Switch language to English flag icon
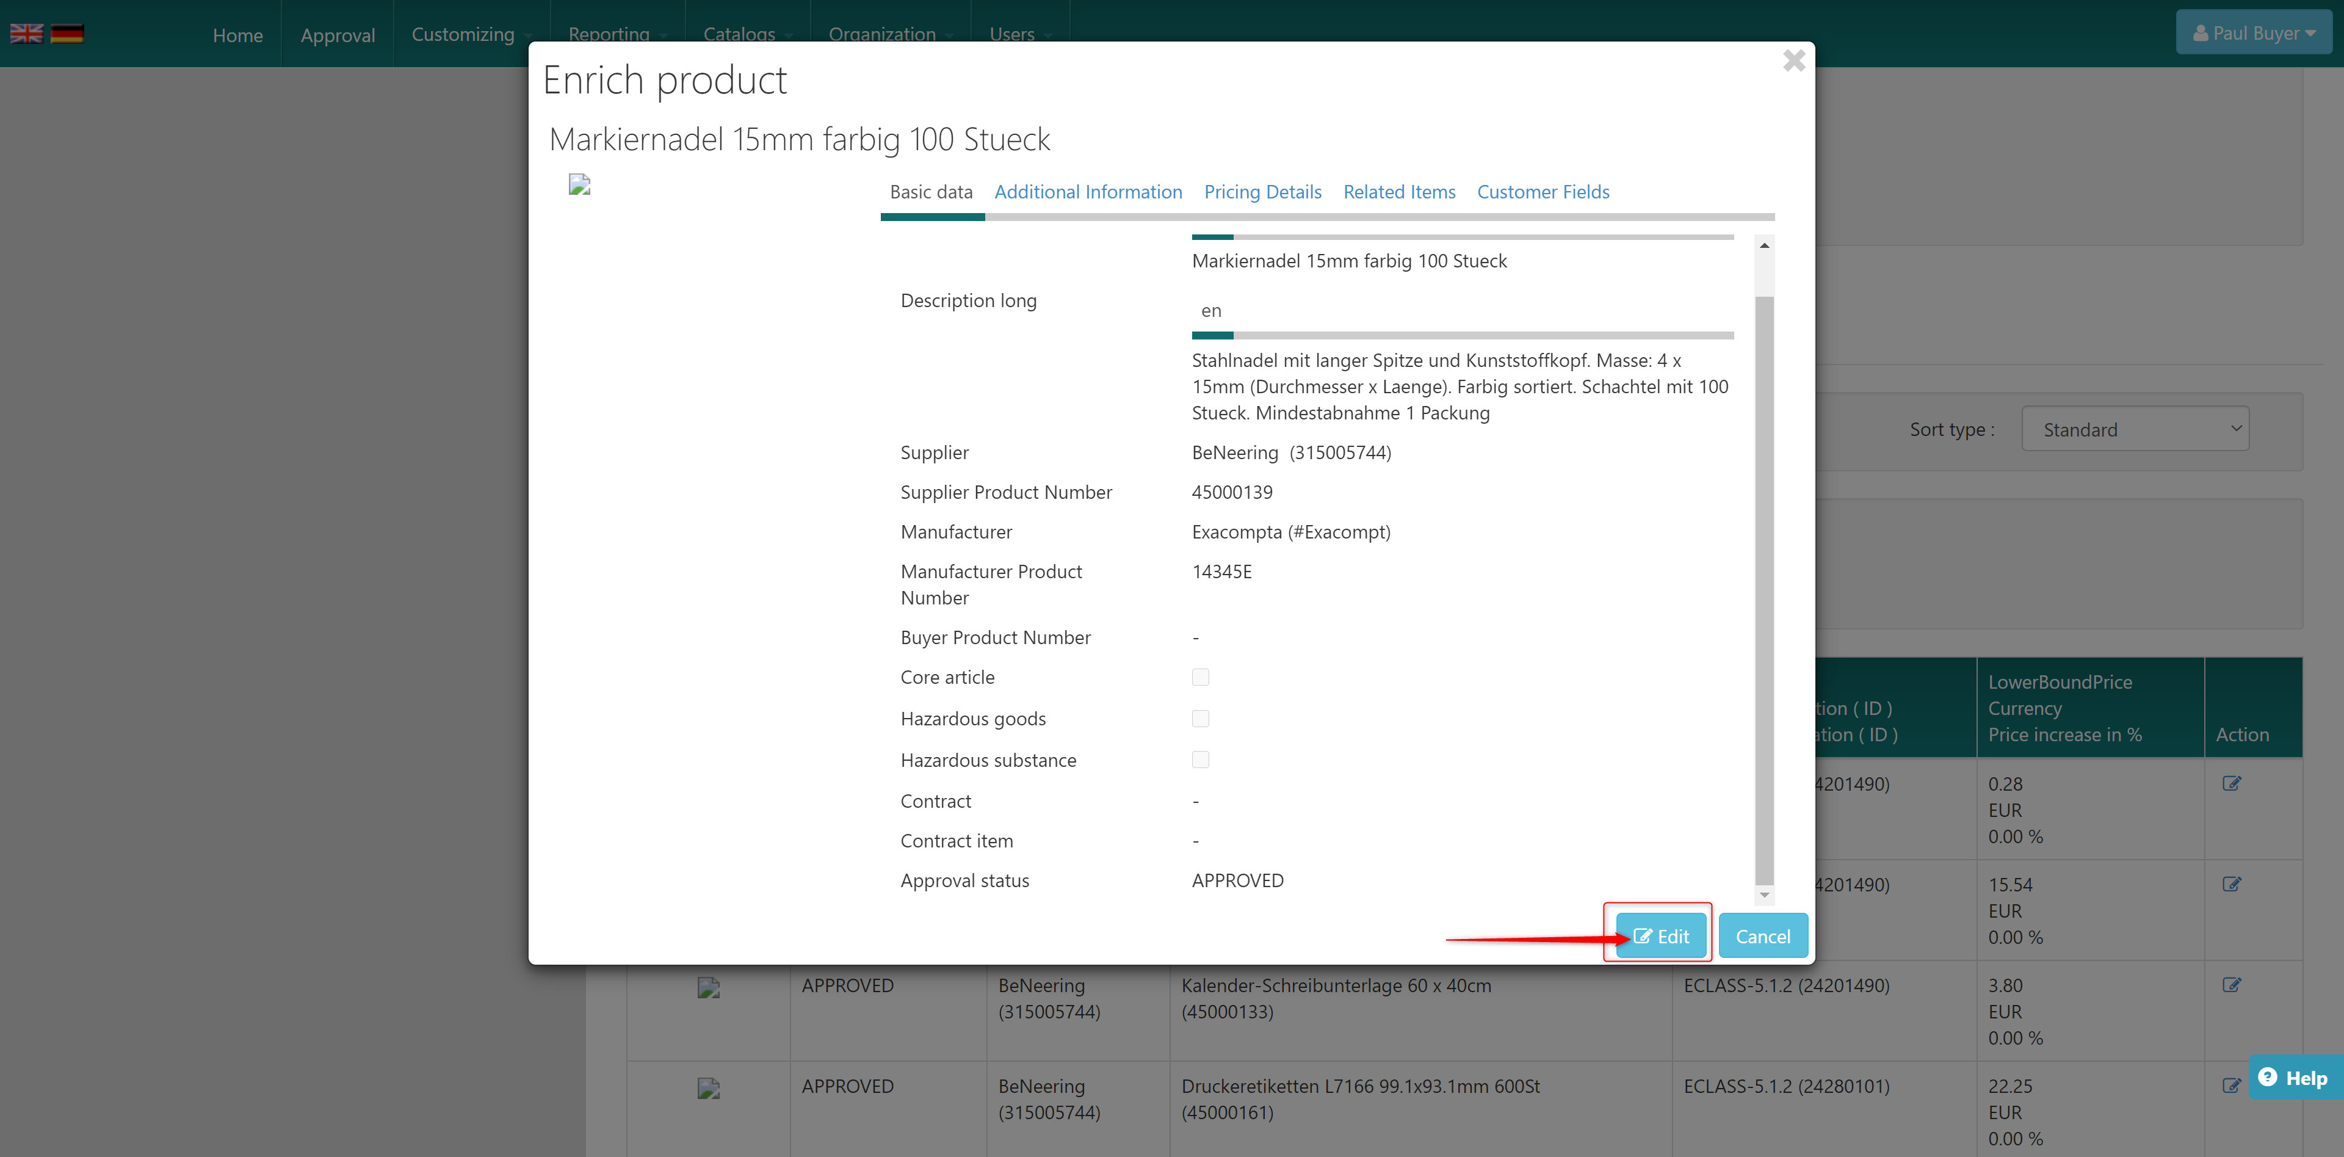The height and width of the screenshot is (1157, 2344). [x=26, y=34]
